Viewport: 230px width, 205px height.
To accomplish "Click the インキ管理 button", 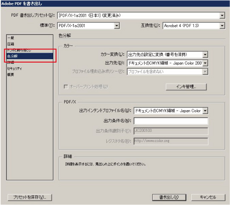I will [x=186, y=87].
